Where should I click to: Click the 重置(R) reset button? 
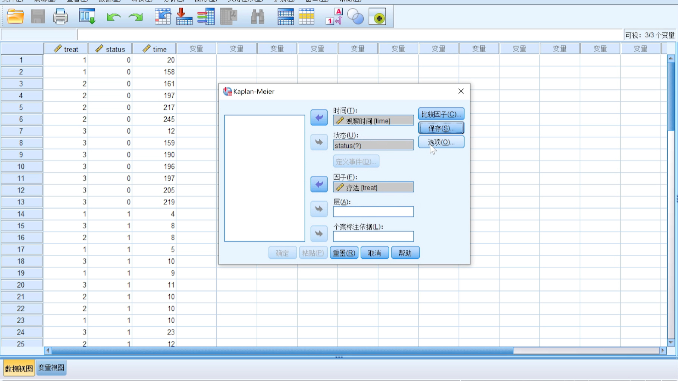pos(344,253)
